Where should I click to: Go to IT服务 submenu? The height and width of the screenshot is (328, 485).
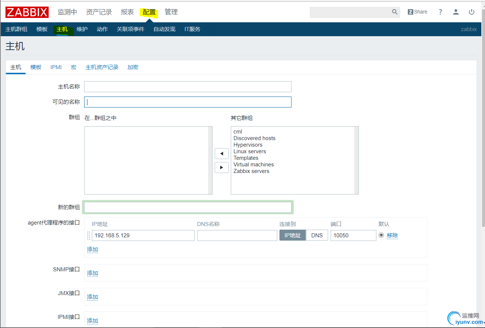pyautogui.click(x=192, y=29)
